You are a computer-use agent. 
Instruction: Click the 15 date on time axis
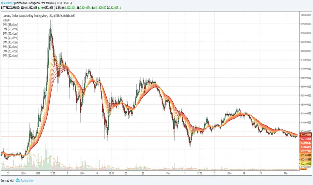pyautogui.click(x=97, y=174)
